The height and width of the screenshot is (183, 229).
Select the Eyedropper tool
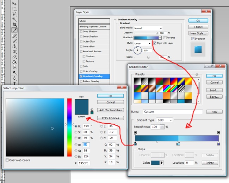click(x=15, y=30)
